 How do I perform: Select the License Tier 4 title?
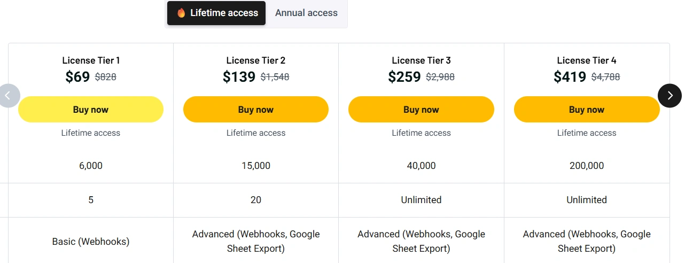click(587, 60)
